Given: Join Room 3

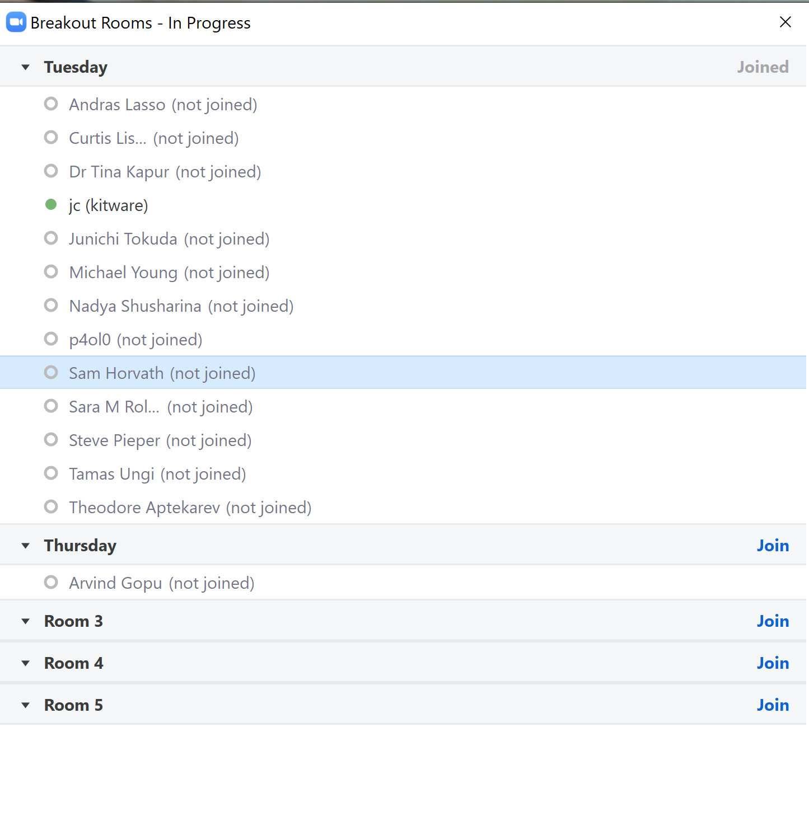Looking at the screenshot, I should click(773, 621).
